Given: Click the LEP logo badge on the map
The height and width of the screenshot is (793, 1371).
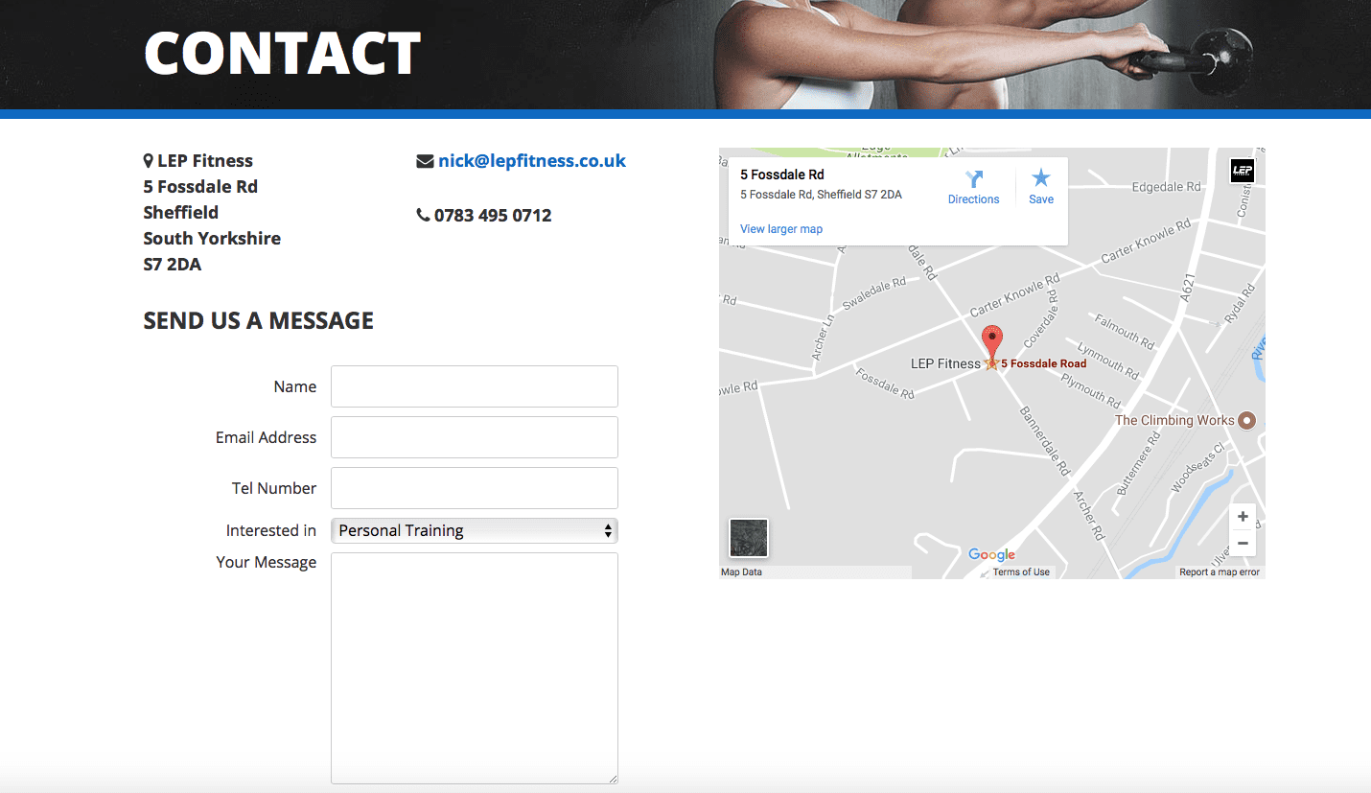Looking at the screenshot, I should coord(1243,171).
